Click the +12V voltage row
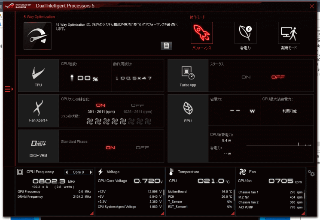 130,192
